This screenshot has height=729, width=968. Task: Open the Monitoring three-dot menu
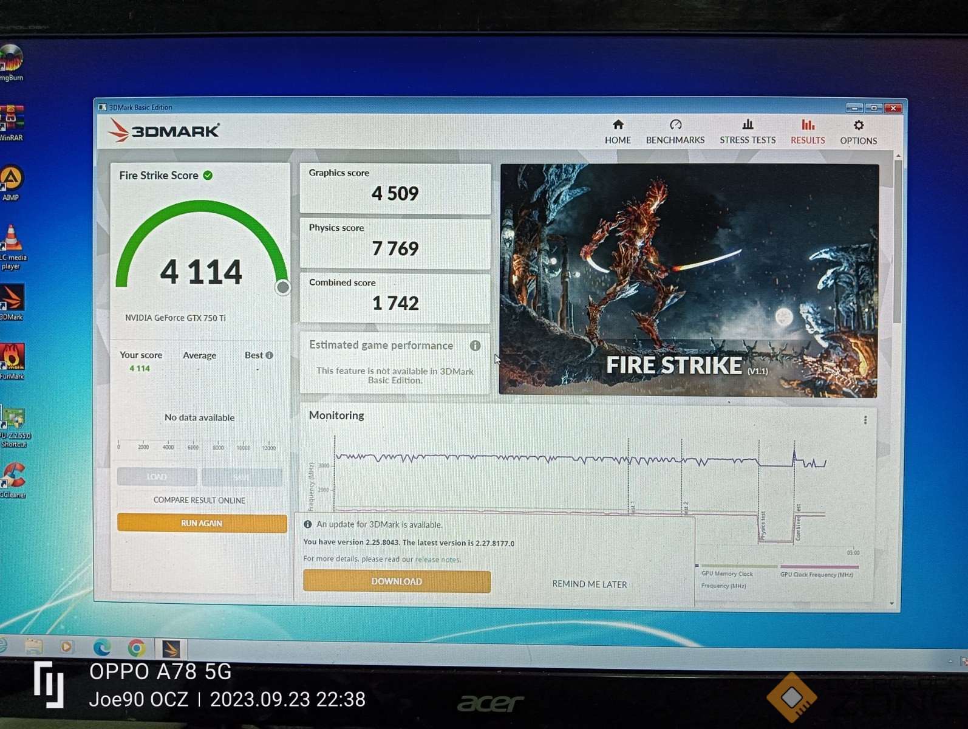click(x=865, y=420)
